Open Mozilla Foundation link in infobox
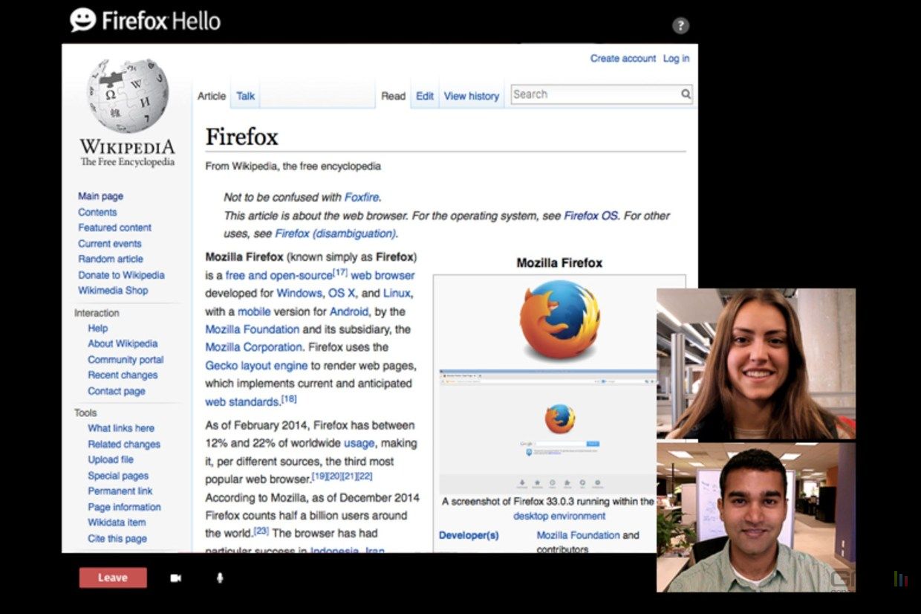921x614 pixels. pyautogui.click(x=578, y=535)
